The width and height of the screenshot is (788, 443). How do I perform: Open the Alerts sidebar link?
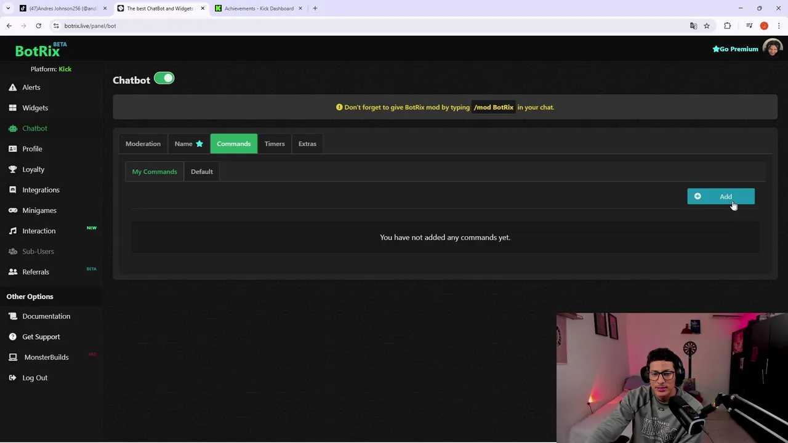tap(31, 87)
